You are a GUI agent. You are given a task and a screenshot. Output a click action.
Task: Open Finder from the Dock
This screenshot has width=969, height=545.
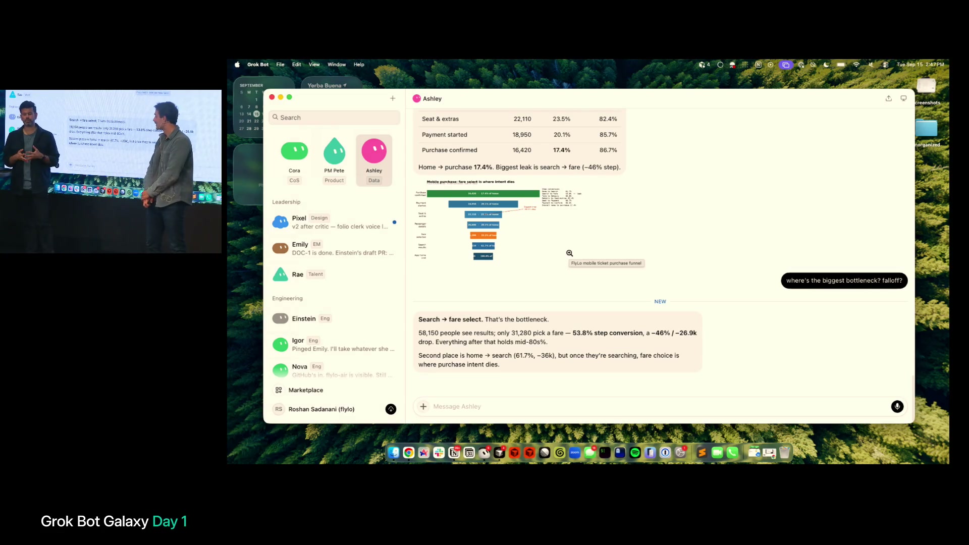coord(394,453)
